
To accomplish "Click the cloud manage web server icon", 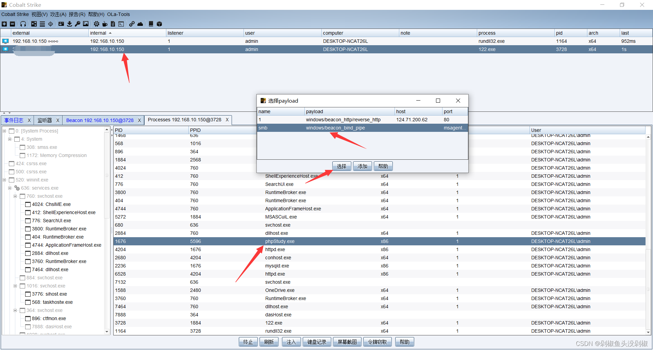I will [x=140, y=24].
